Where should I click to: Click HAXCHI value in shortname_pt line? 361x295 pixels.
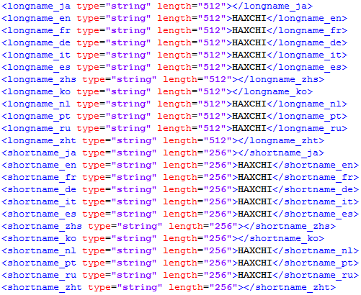click(x=255, y=263)
